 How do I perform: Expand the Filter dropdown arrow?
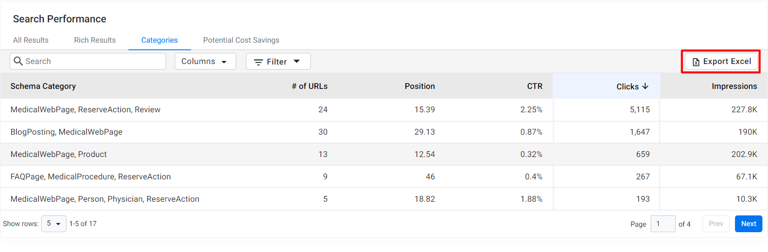click(x=297, y=61)
